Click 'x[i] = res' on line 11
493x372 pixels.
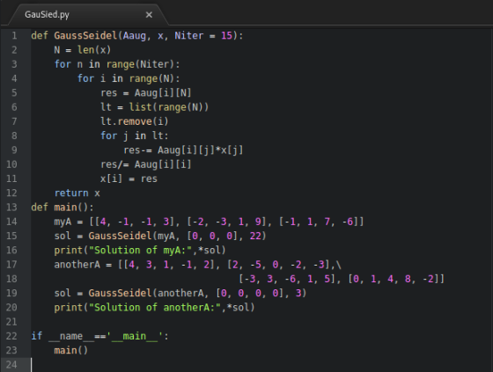[129, 179]
